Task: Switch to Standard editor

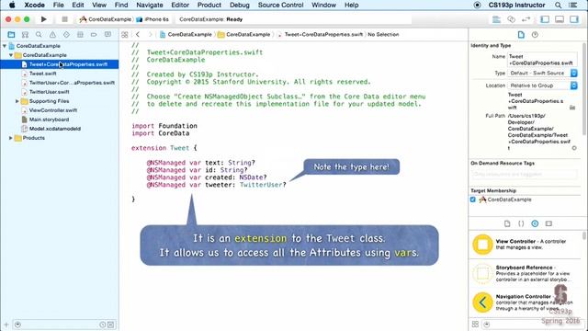Action: point(496,19)
